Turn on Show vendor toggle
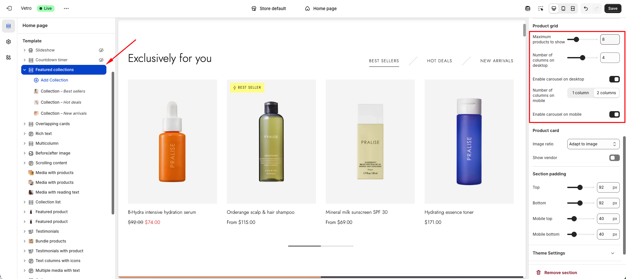Screen dimensions: 626x279 pos(614,158)
